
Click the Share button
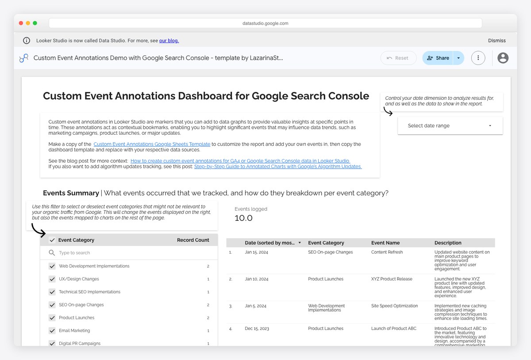[x=438, y=58]
